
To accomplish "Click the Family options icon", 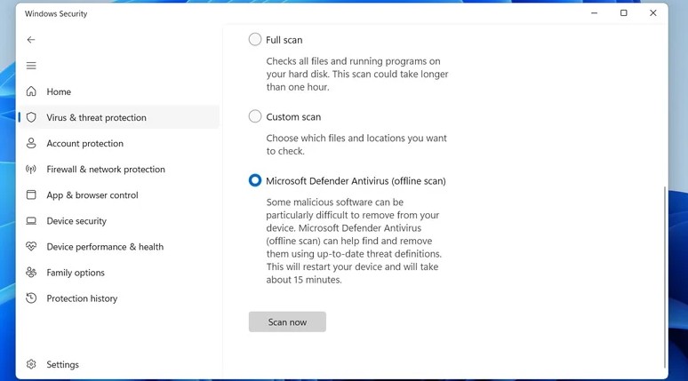I will pyautogui.click(x=31, y=273).
